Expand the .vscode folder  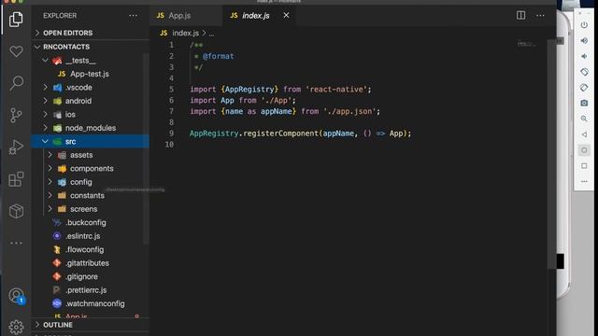tap(90, 87)
